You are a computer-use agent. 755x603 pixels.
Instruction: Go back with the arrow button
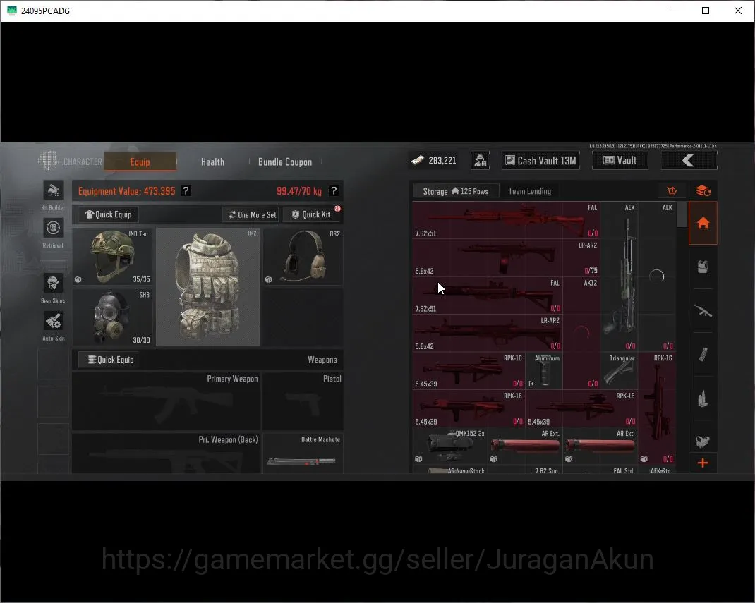pyautogui.click(x=689, y=160)
